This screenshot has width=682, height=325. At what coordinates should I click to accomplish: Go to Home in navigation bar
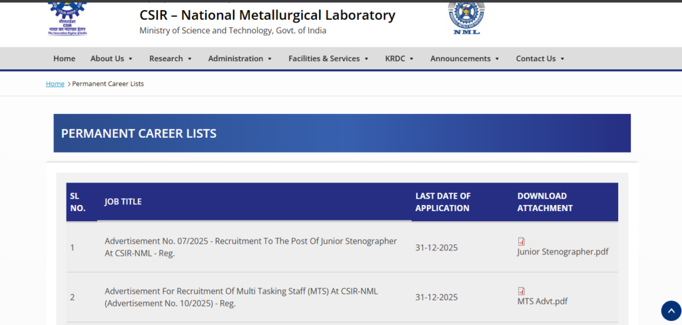tap(64, 59)
